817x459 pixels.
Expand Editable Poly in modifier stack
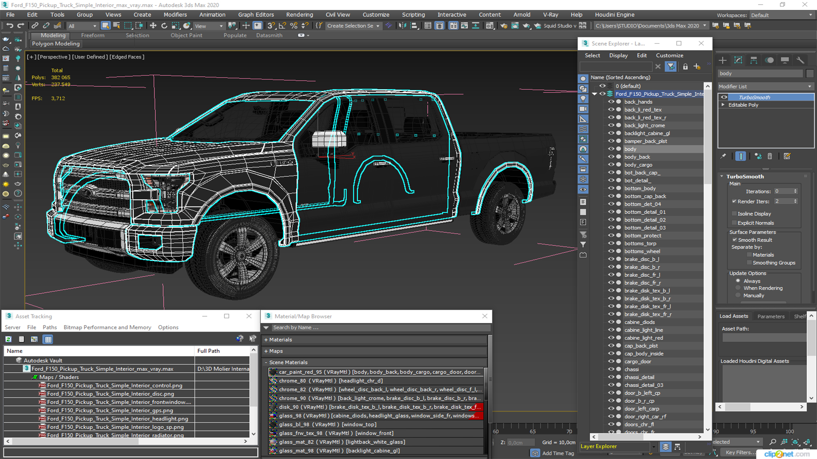click(723, 105)
